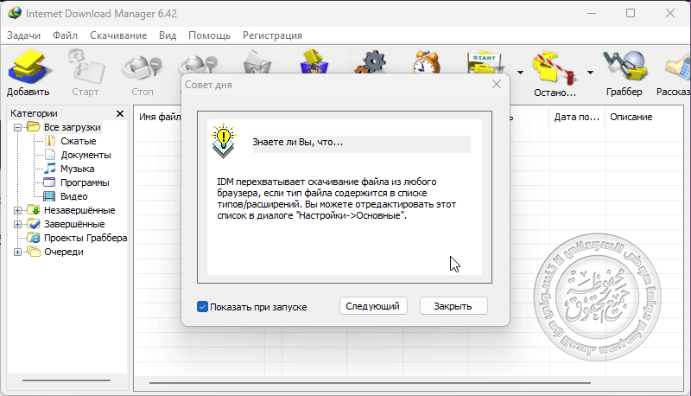Click the tip text starting IDM перехватывает
Viewport: 691px width, 396px height.
click(336, 199)
